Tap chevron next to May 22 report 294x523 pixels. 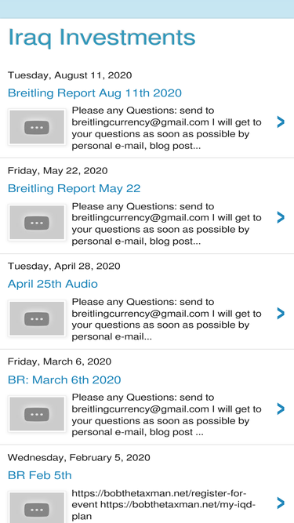click(x=281, y=217)
